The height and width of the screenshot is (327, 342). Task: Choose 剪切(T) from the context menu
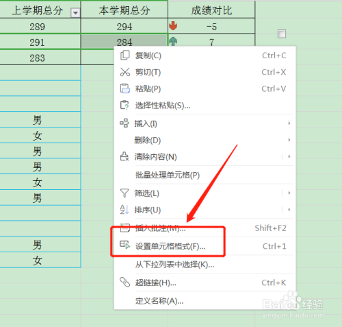[x=205, y=72]
